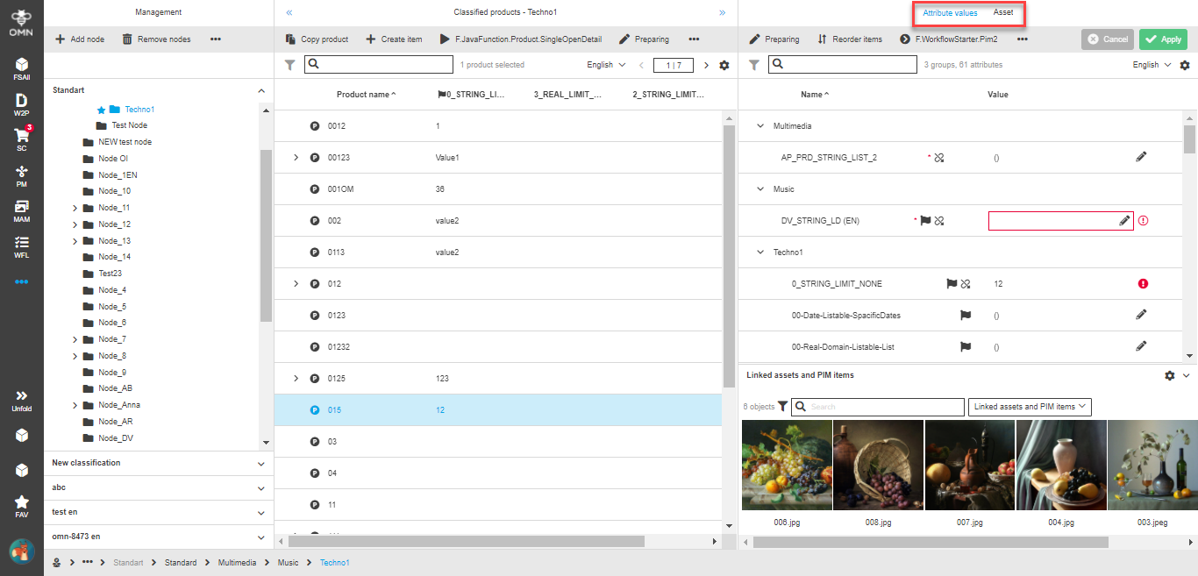Click the flag icon next to DV_STRING_LD (EN)
This screenshot has width=1198, height=576.
(927, 220)
